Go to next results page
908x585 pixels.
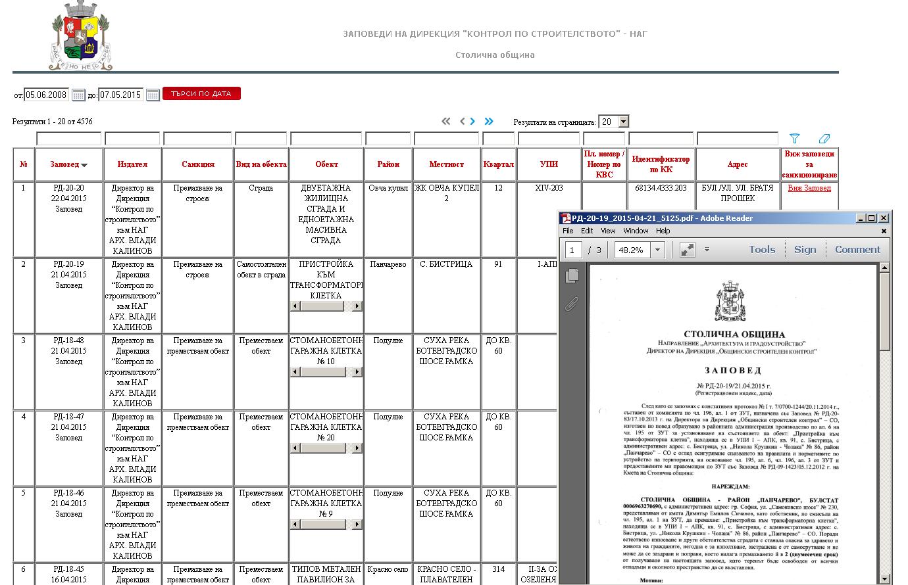(472, 122)
